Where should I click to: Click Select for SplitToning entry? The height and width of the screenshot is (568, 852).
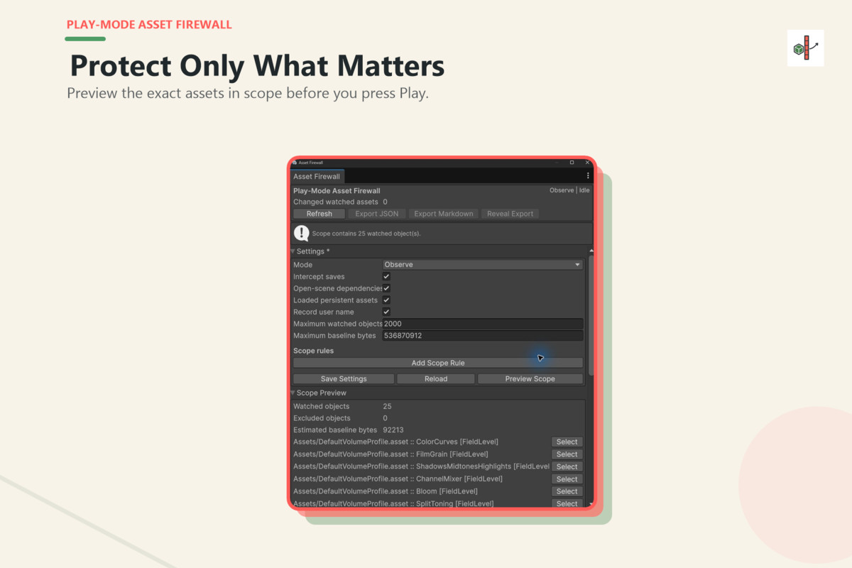tap(567, 503)
